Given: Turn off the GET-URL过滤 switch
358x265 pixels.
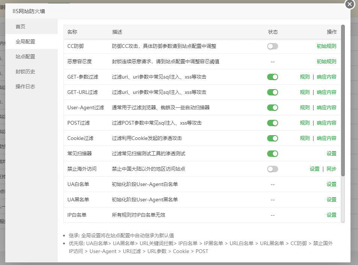Looking at the screenshot, I should click(x=272, y=92).
